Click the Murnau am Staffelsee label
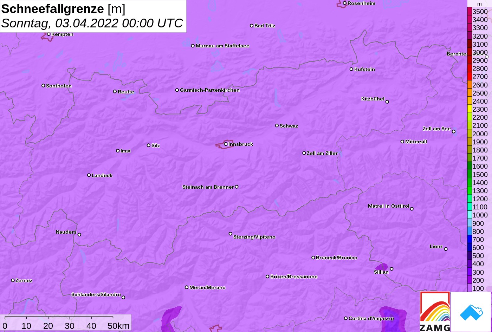This screenshot has height=332, width=492. click(x=222, y=46)
